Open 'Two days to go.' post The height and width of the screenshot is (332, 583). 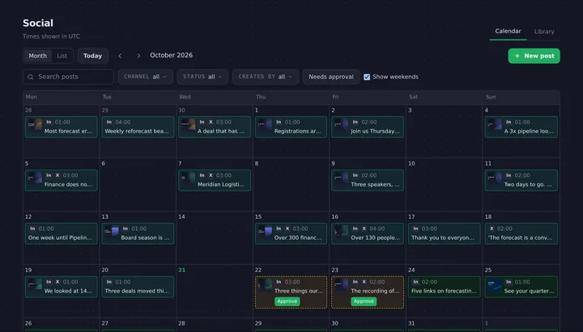tap(521, 180)
